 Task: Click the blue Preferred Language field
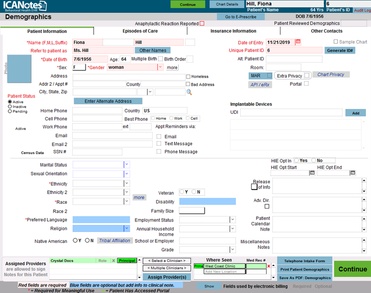click(101, 220)
